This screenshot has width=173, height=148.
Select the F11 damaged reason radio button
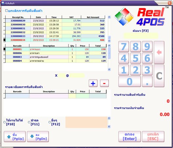(x=29, y=122)
